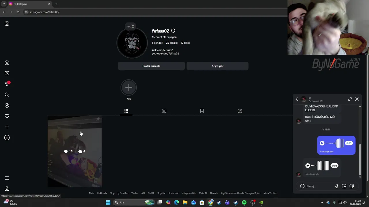Seek within the 0:02 voice message waveform
The image size is (369, 207).
tap(320, 166)
